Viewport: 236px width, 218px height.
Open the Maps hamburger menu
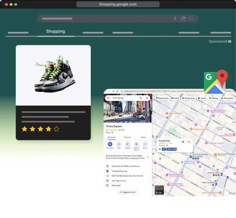[108, 98]
